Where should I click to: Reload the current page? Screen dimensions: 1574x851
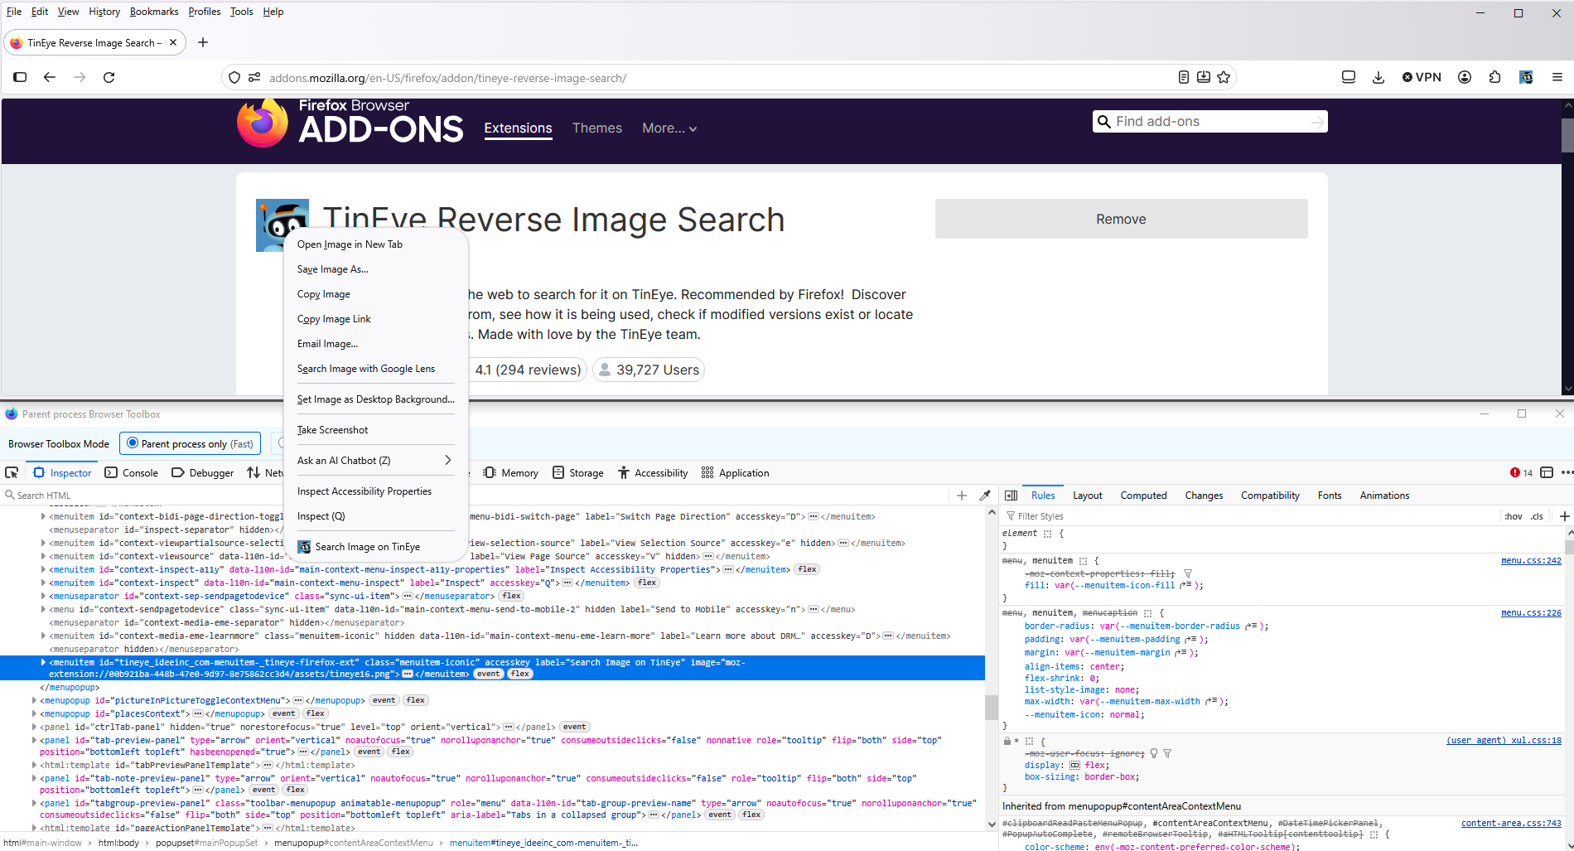point(109,77)
